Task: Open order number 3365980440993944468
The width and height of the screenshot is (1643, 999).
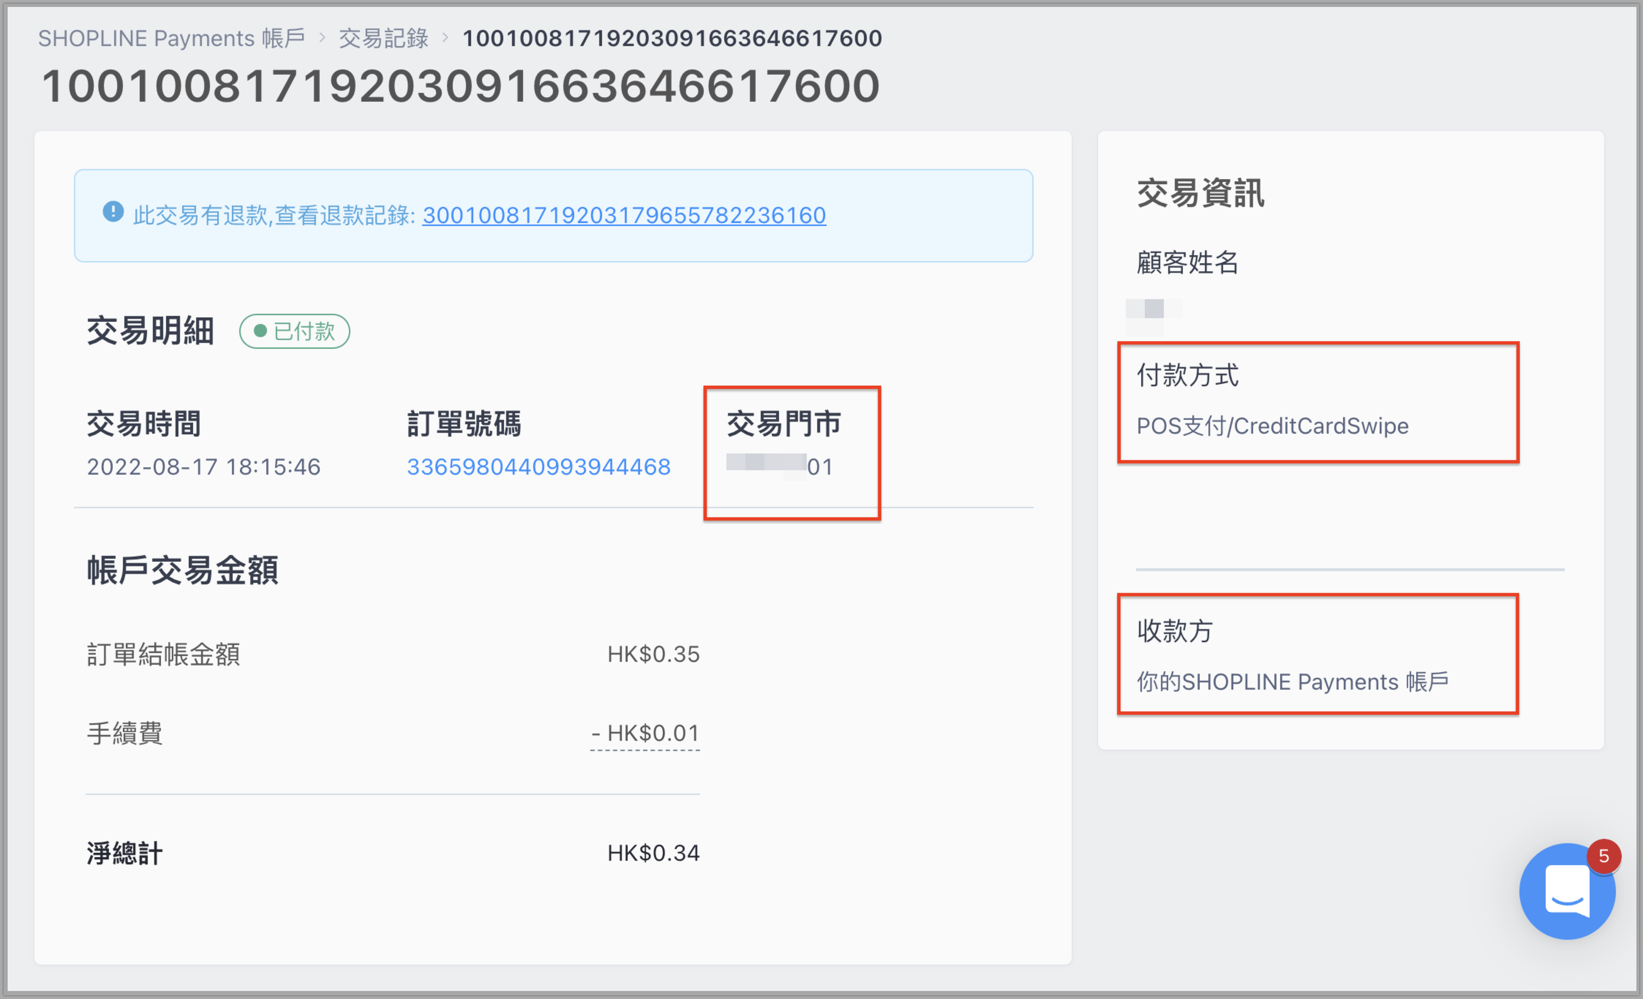Action: pyautogui.click(x=539, y=467)
